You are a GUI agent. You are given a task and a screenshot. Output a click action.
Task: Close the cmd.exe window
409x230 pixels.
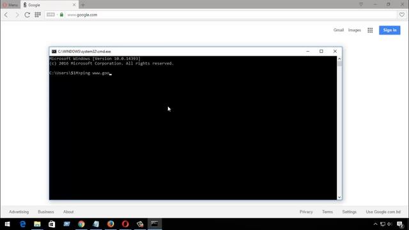[335, 51]
